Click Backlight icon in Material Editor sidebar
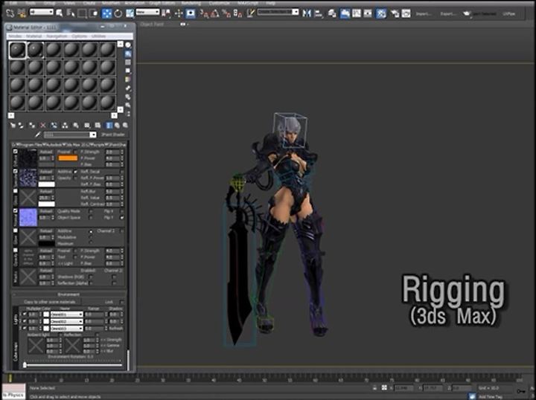536x400 pixels. [x=128, y=54]
